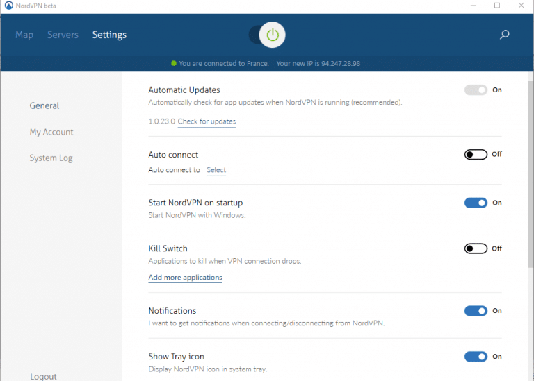The width and height of the screenshot is (534, 381).
Task: Turn on the Kill Switch toggle
Action: (476, 248)
